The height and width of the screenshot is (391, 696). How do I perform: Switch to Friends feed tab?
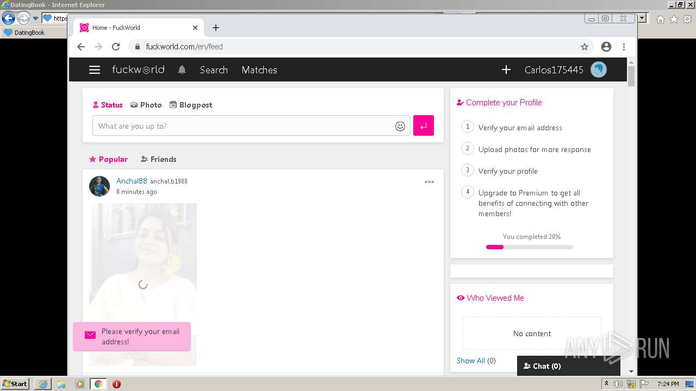(159, 159)
